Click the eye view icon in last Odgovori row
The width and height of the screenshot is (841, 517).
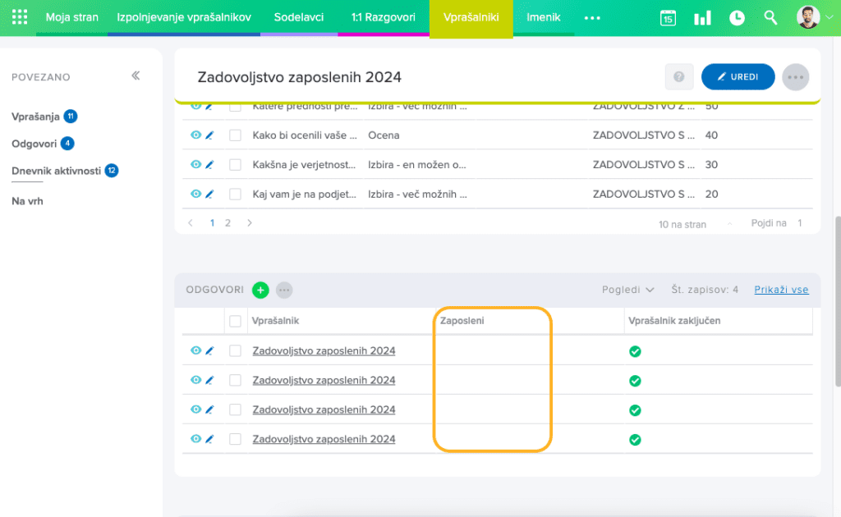195,439
